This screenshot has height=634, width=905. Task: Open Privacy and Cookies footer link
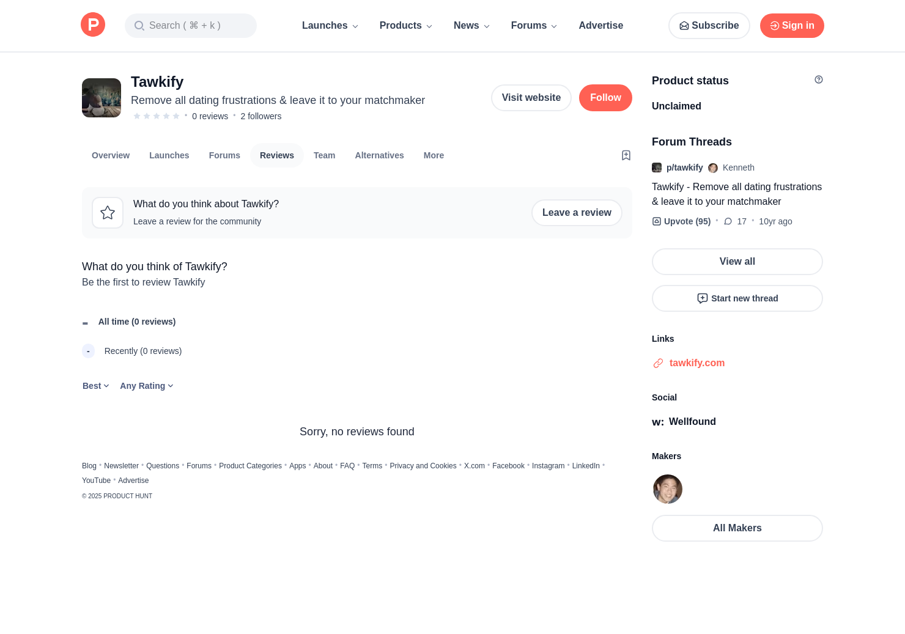coord(423,466)
